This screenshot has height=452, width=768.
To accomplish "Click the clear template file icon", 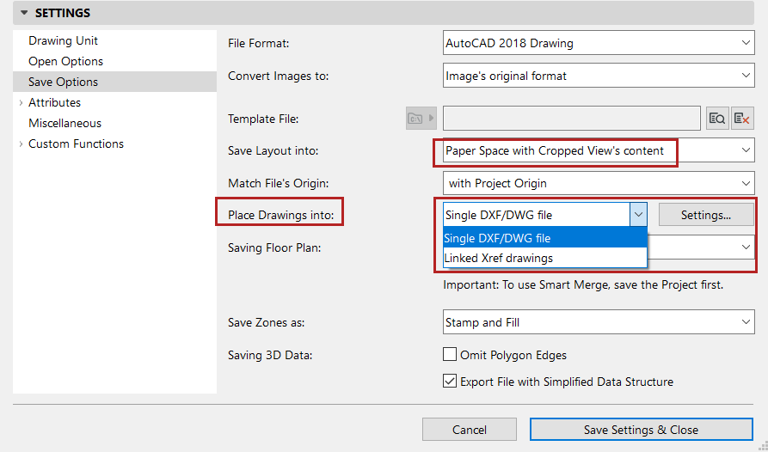I will (742, 119).
